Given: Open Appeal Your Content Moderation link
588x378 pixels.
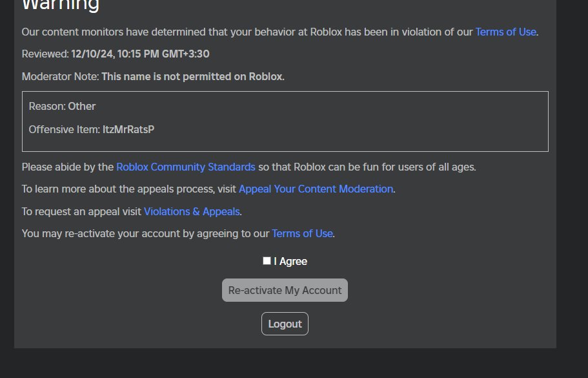Looking at the screenshot, I should (x=316, y=189).
